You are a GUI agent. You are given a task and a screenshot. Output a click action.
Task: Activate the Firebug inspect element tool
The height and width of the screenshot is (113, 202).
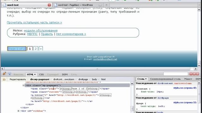[x=9, y=74]
